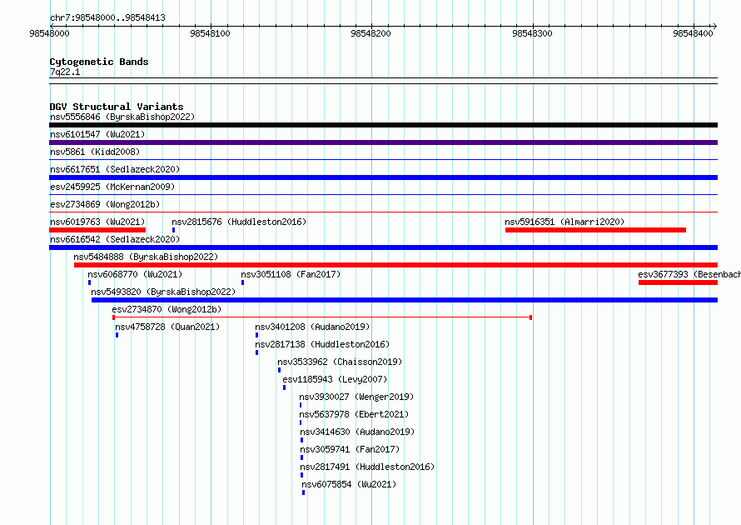This screenshot has width=741, height=525.
Task: Select the red nsv5916351 variant bar
Action: point(595,230)
